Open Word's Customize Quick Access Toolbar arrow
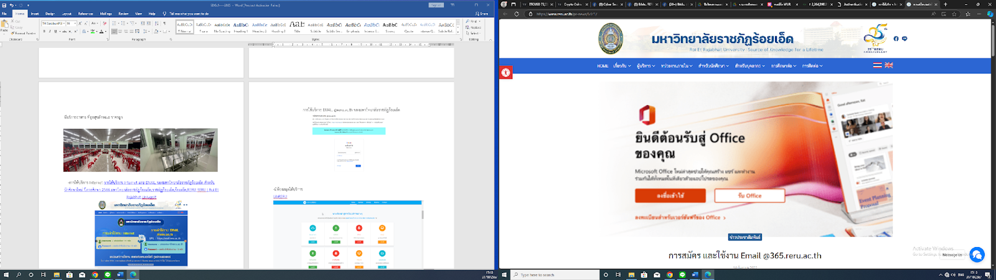Viewport: 996px width, 280px height. pos(28,5)
